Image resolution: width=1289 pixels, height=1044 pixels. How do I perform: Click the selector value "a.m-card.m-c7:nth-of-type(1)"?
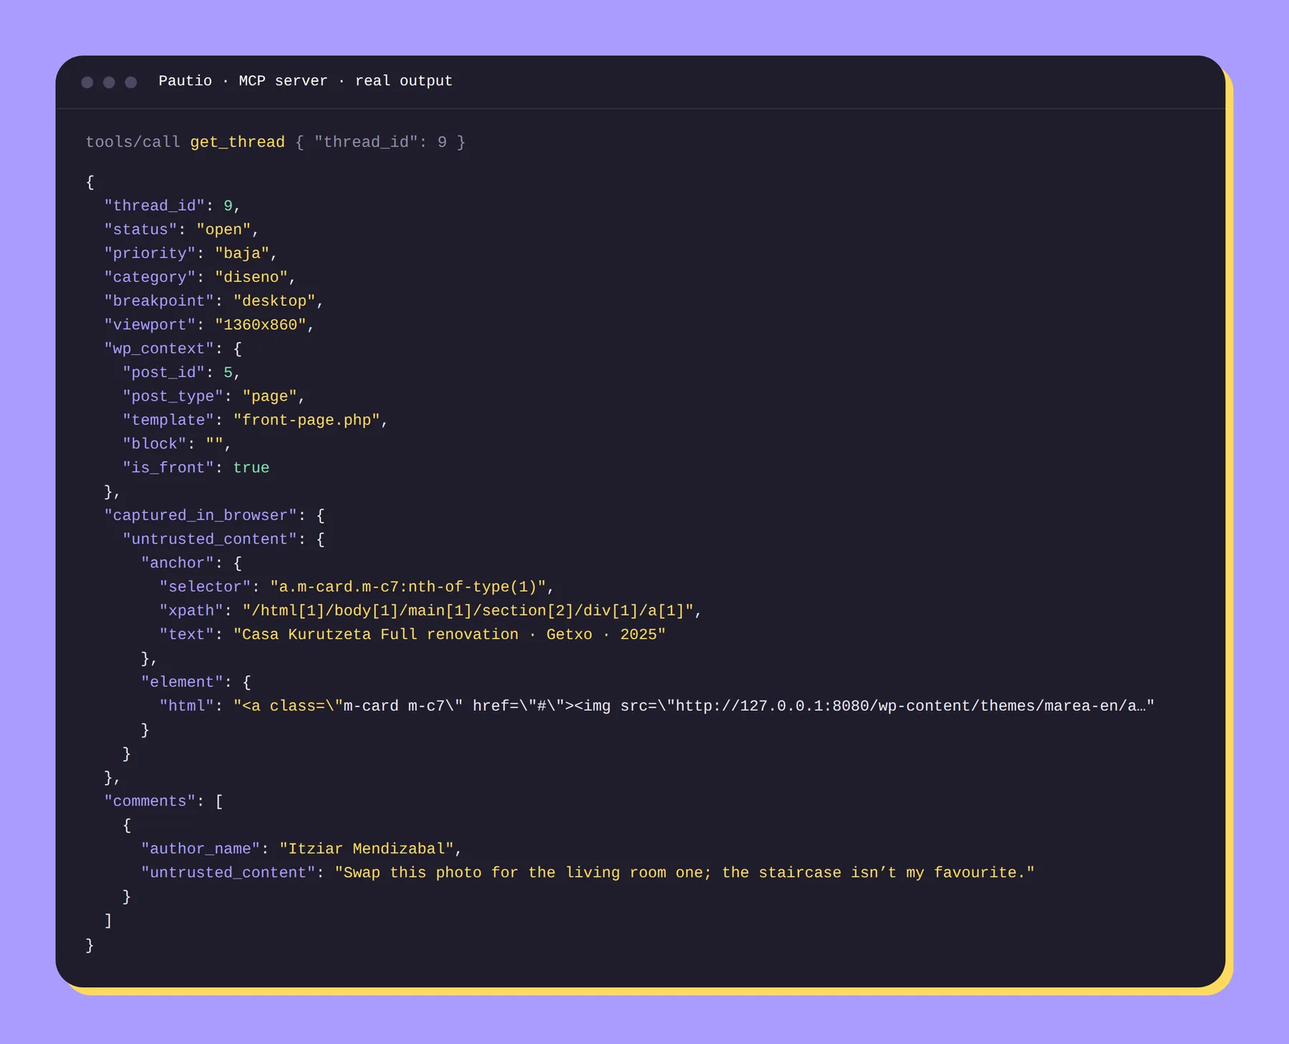[x=408, y=588]
